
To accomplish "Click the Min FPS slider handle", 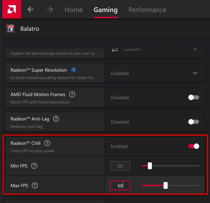I will (x=150, y=166).
